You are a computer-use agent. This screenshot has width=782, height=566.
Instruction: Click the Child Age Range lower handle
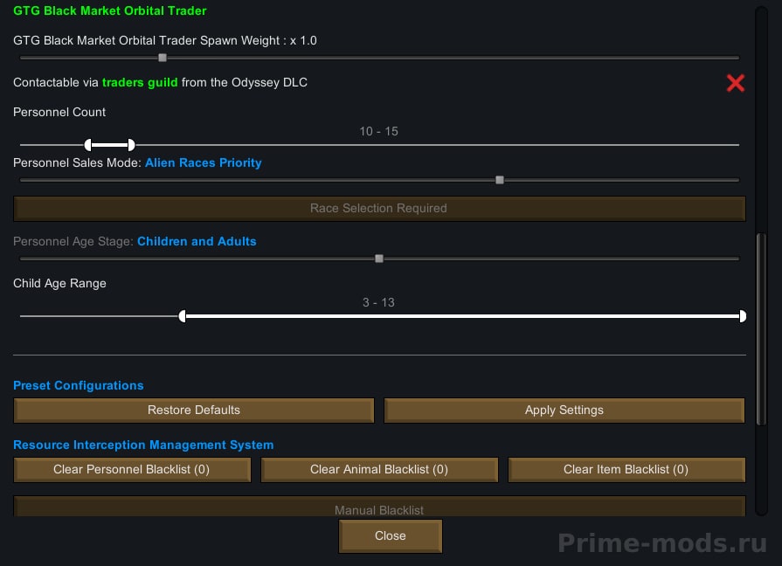point(182,316)
